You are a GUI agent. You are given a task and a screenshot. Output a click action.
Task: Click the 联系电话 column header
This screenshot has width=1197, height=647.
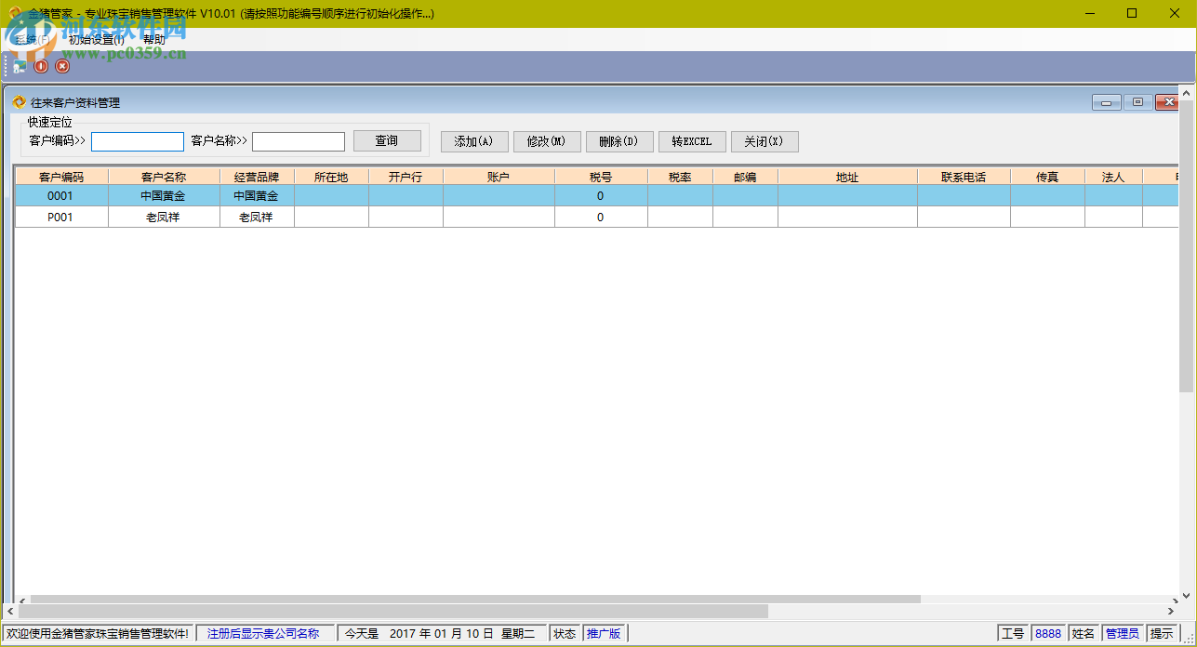(x=964, y=177)
